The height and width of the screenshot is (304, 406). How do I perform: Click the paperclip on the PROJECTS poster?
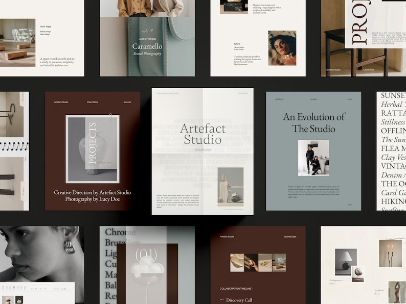click(110, 117)
